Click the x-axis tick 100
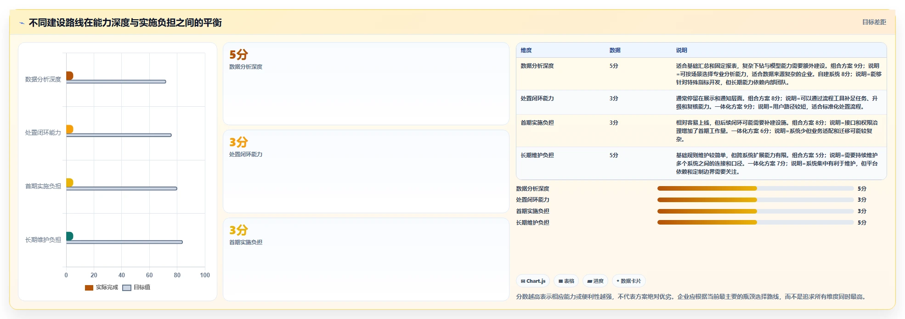 coord(205,275)
